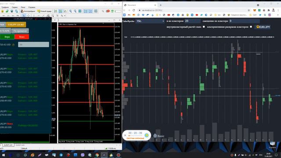This screenshot has width=281, height=158.
Task: Toggle alternative cluster coloring checkbox
Action: [x=251, y=27]
